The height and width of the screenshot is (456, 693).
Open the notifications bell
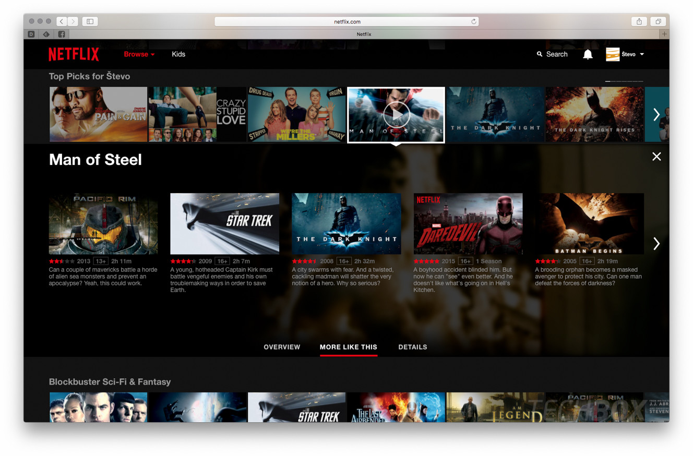click(x=588, y=54)
